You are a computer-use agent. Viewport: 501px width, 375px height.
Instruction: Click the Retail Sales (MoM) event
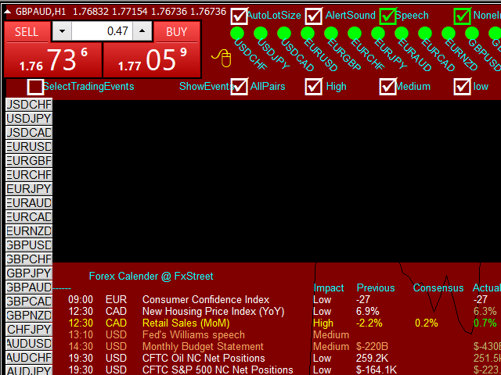186,323
